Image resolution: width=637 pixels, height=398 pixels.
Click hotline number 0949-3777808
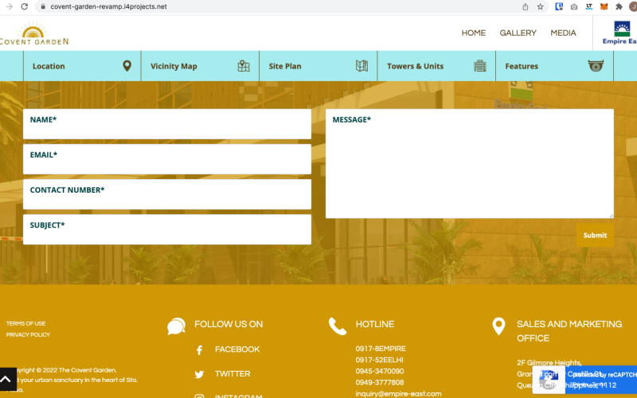point(380,383)
